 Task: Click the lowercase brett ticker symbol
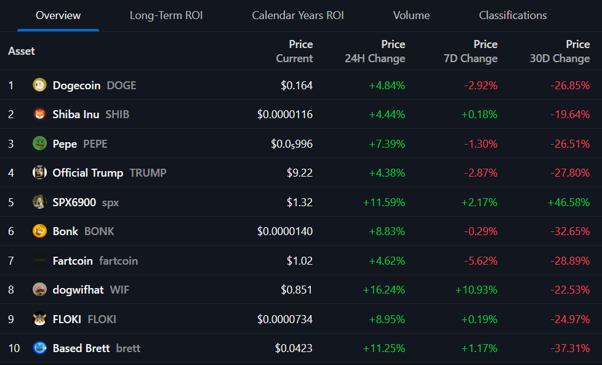point(128,348)
